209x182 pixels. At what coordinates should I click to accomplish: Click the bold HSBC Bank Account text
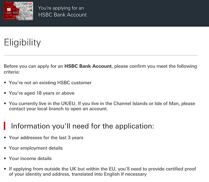[x=88, y=66]
